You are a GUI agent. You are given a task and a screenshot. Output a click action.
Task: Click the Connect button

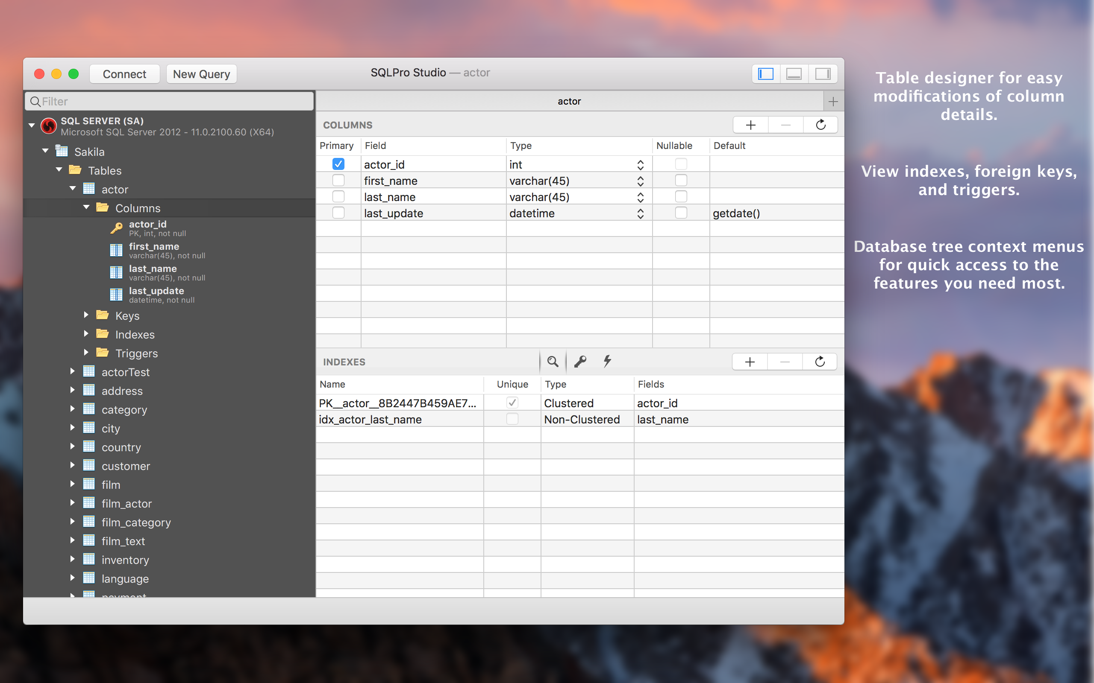(x=124, y=73)
